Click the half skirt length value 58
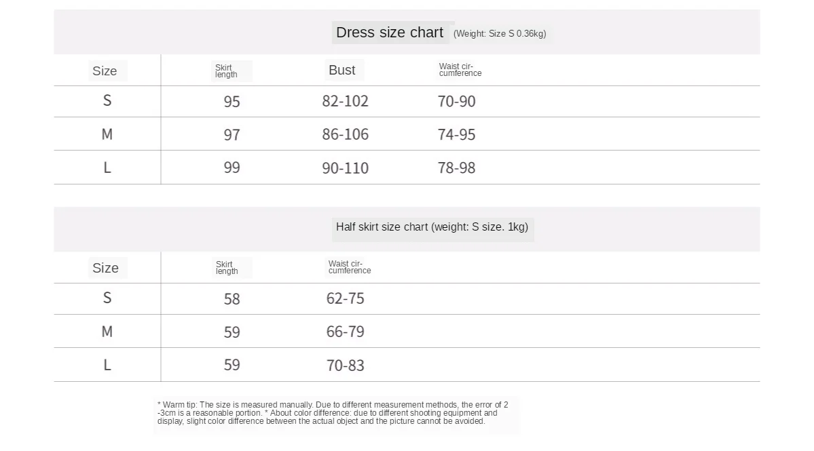 (x=232, y=298)
